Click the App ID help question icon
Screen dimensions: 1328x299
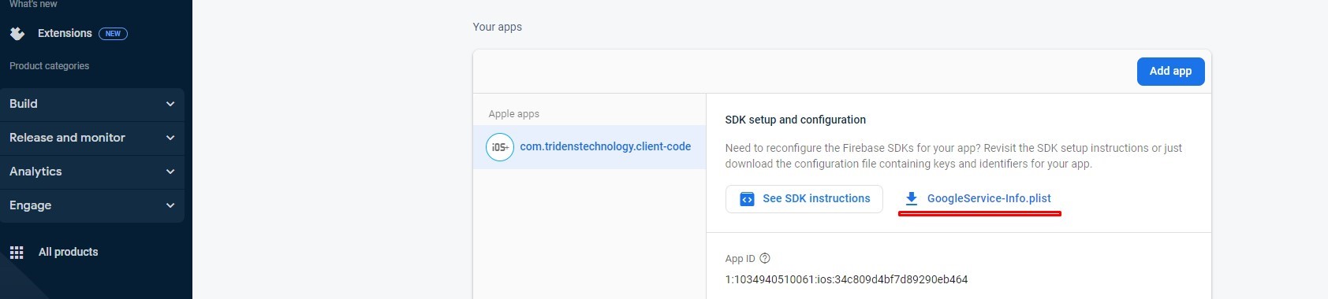pyautogui.click(x=765, y=258)
